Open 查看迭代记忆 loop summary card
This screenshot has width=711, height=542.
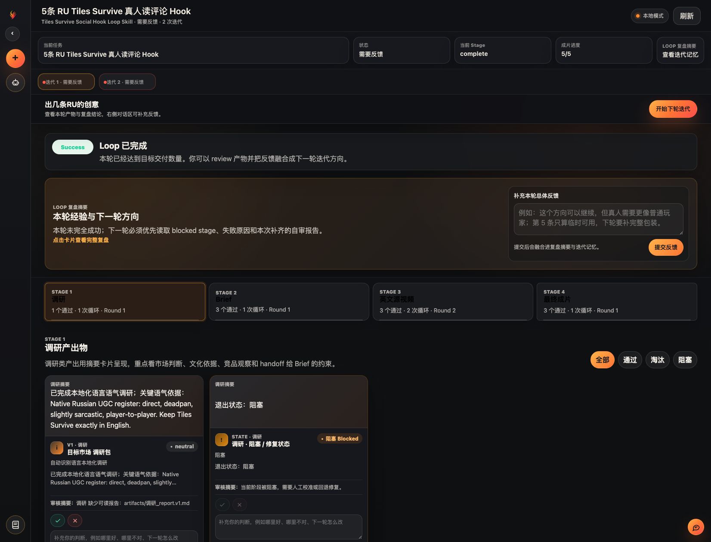click(x=680, y=50)
